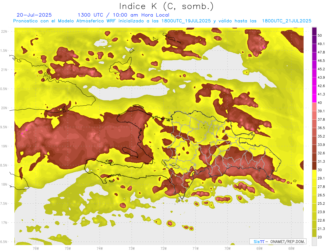Click the 21N latitude label
This screenshot has height=252, width=327.
coord(4,70)
